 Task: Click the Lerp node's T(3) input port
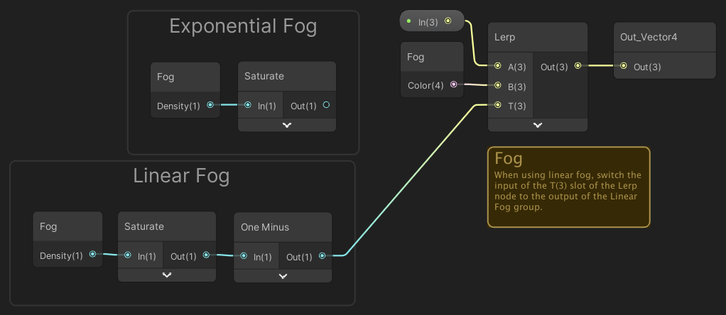click(x=498, y=106)
